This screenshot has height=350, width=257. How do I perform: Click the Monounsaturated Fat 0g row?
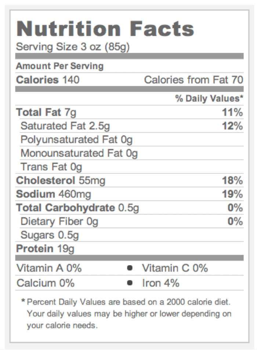pos(79,153)
